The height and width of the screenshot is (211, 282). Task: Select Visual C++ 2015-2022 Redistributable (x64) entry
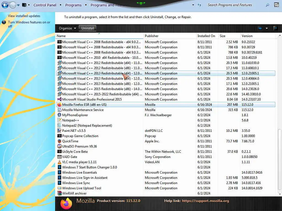click(x=166, y=94)
